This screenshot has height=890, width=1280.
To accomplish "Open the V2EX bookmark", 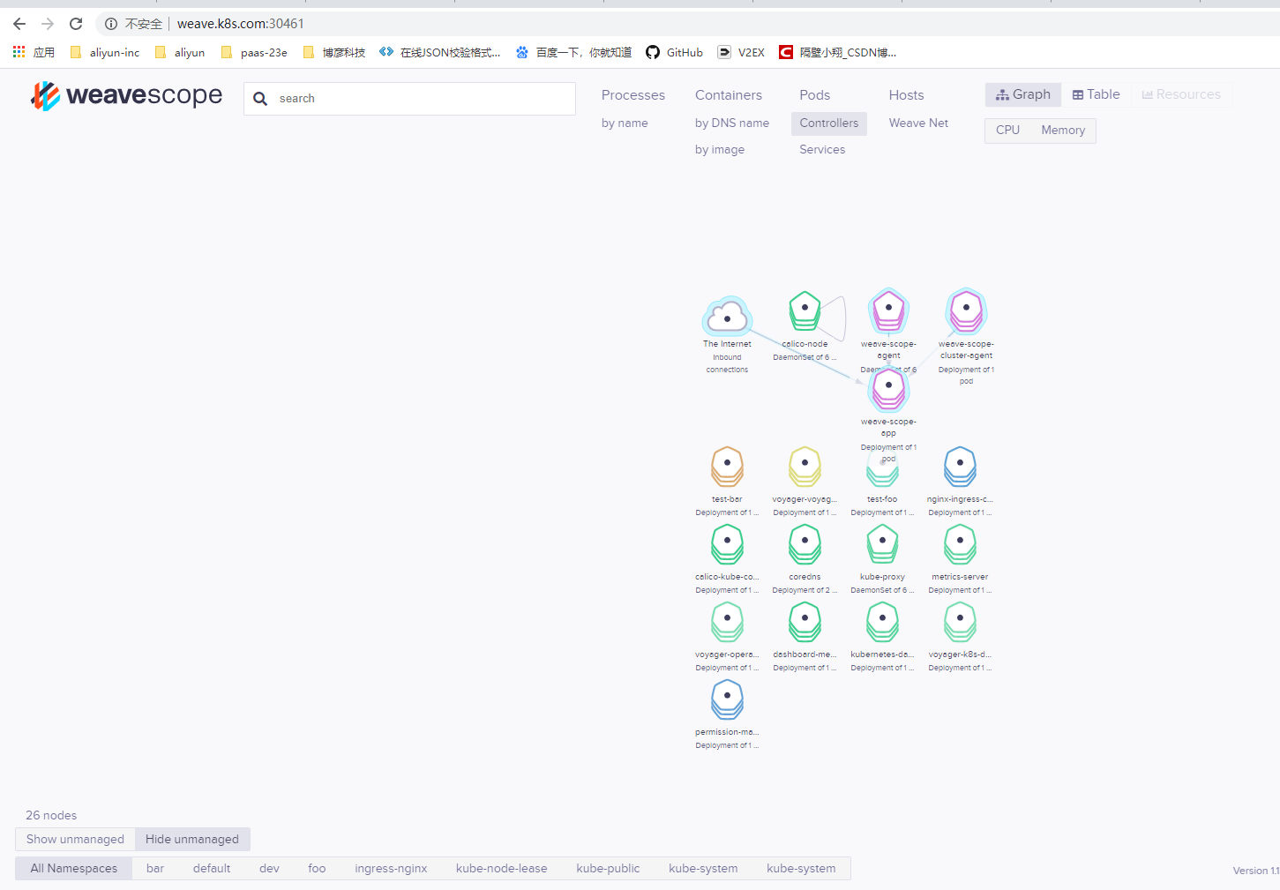I will (x=741, y=52).
